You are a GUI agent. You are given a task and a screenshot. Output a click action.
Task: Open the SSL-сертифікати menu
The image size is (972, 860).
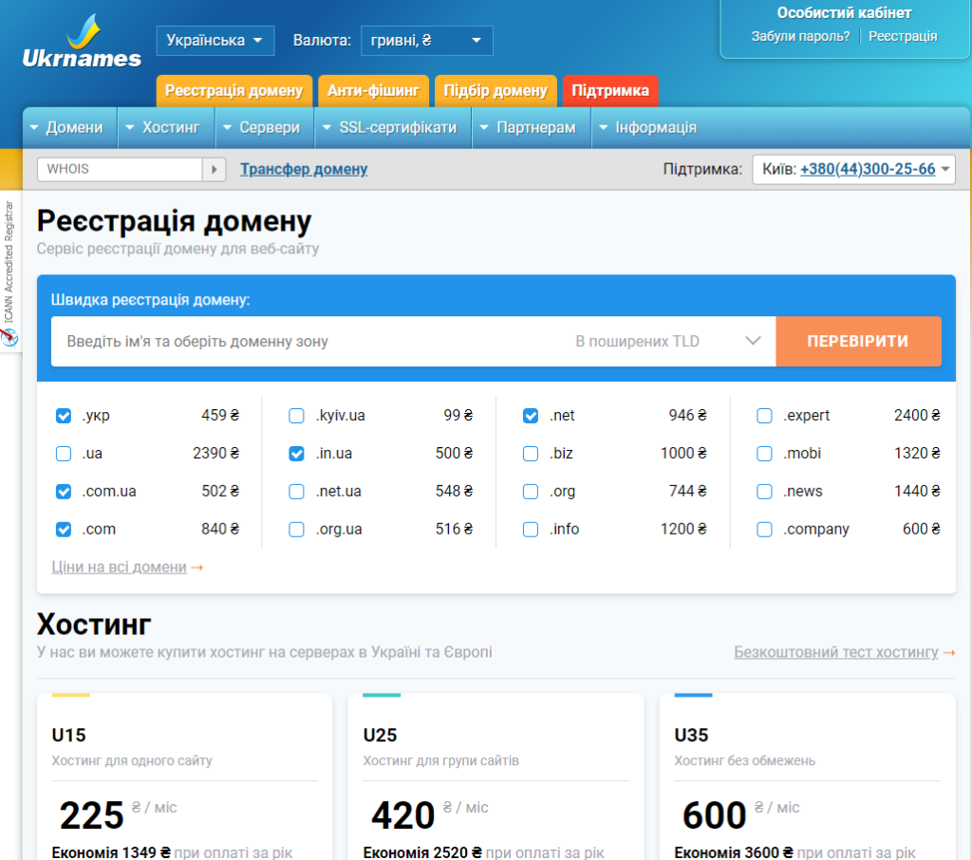point(392,127)
